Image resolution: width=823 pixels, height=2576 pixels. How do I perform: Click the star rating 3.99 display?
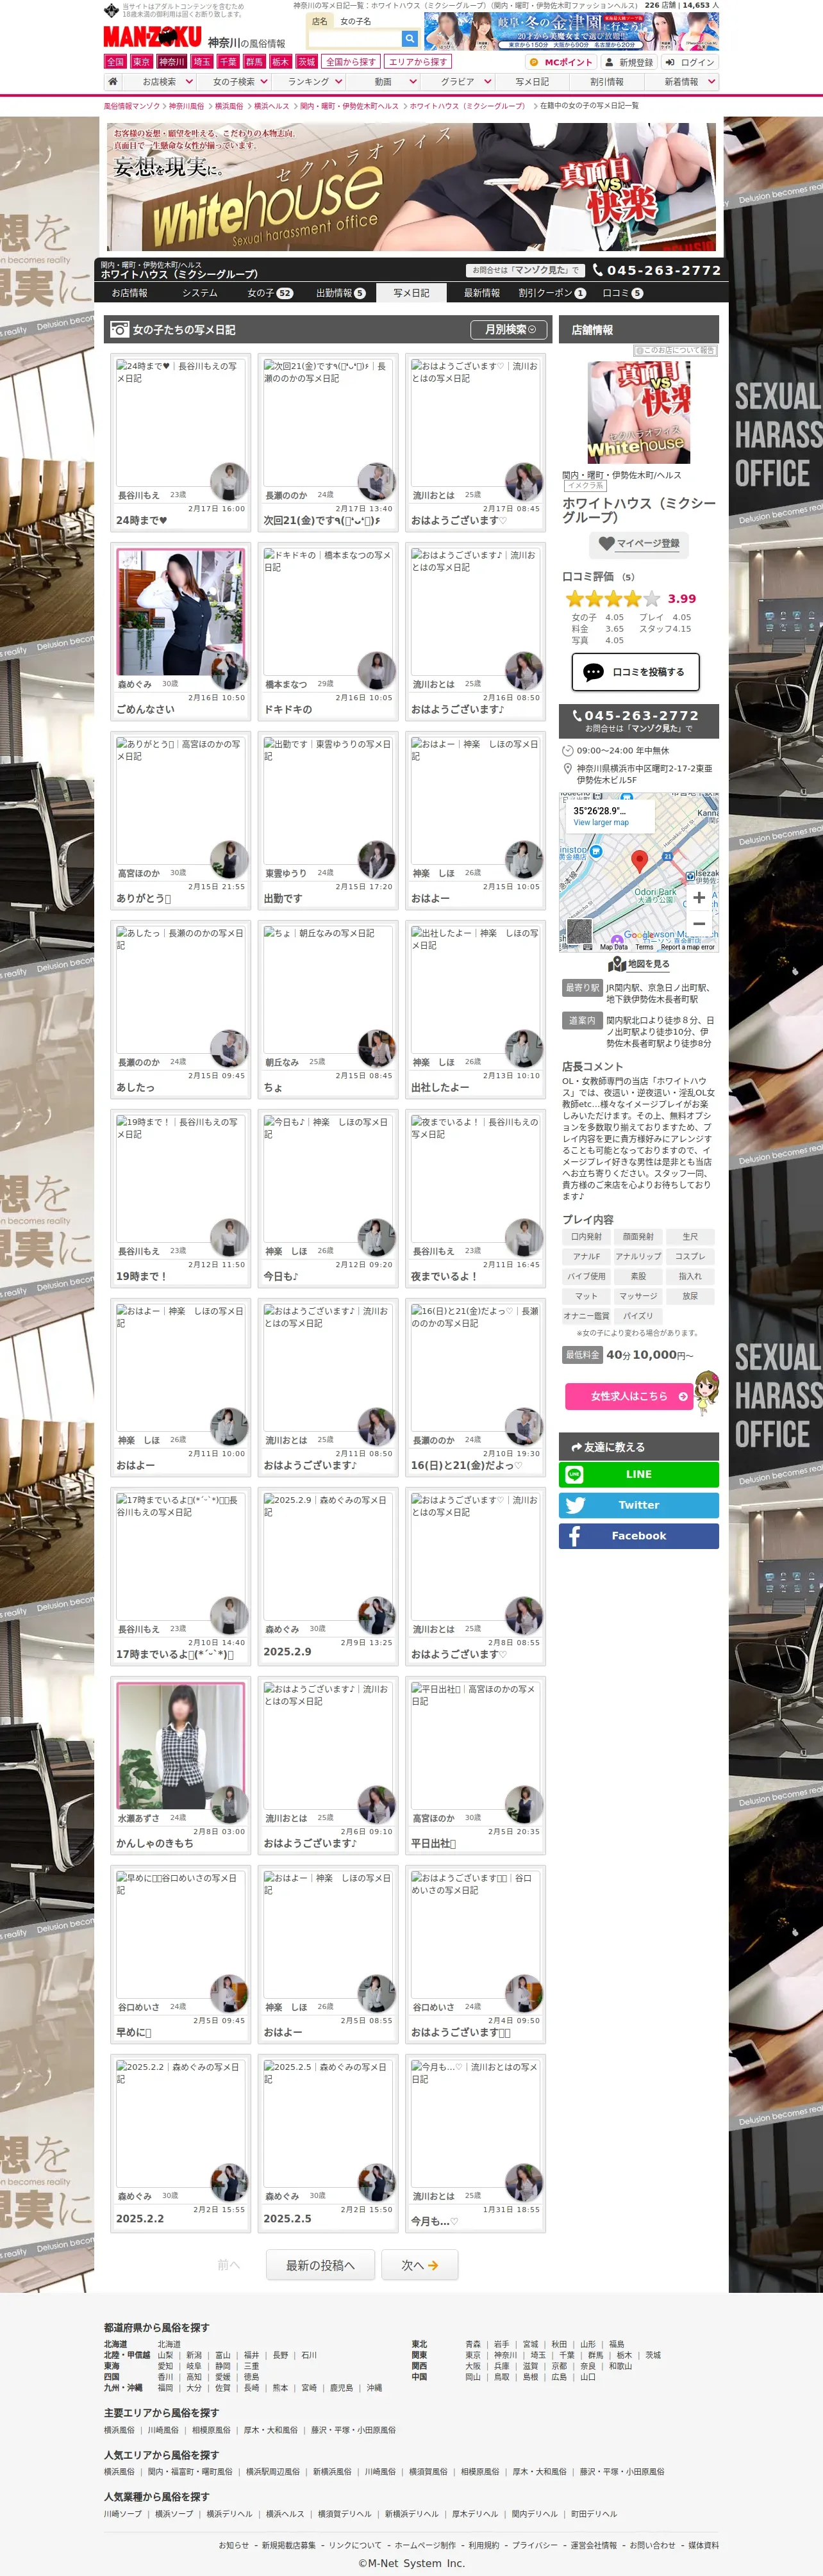click(631, 598)
